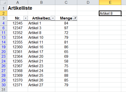Open the active Menge filter button
126x92 pixels.
point(75,18)
